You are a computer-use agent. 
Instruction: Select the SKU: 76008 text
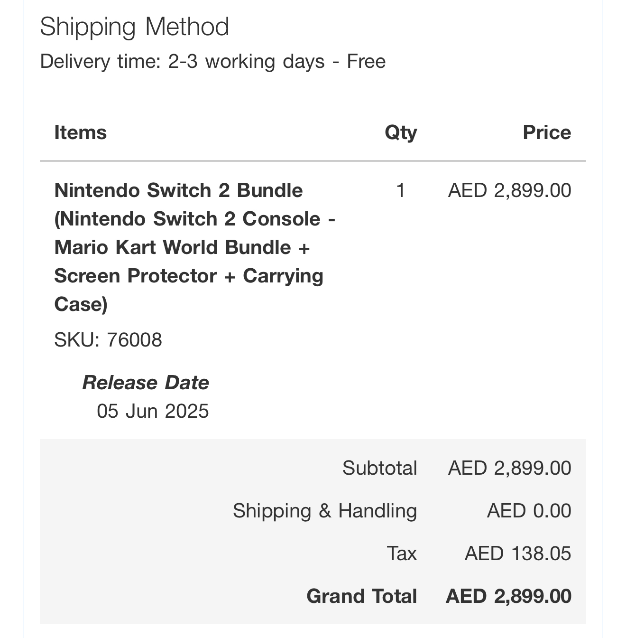point(108,340)
